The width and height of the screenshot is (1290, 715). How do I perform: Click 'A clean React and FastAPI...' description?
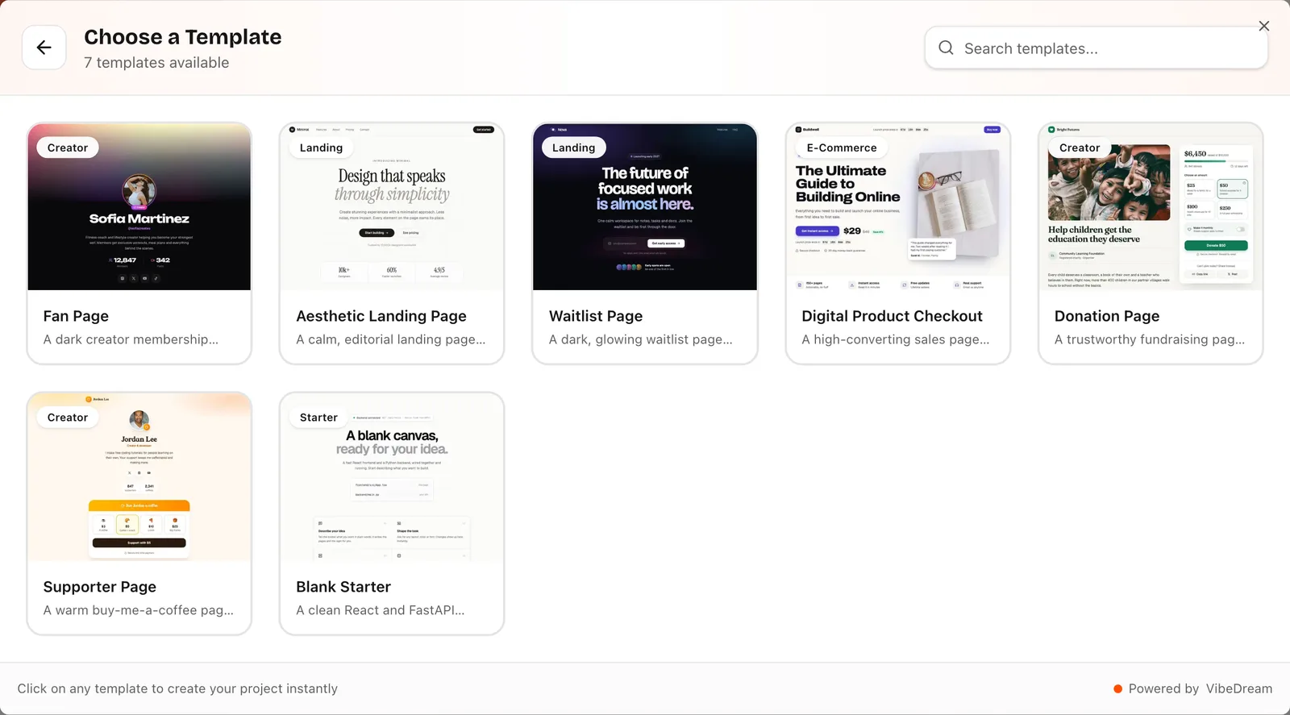pos(381,610)
